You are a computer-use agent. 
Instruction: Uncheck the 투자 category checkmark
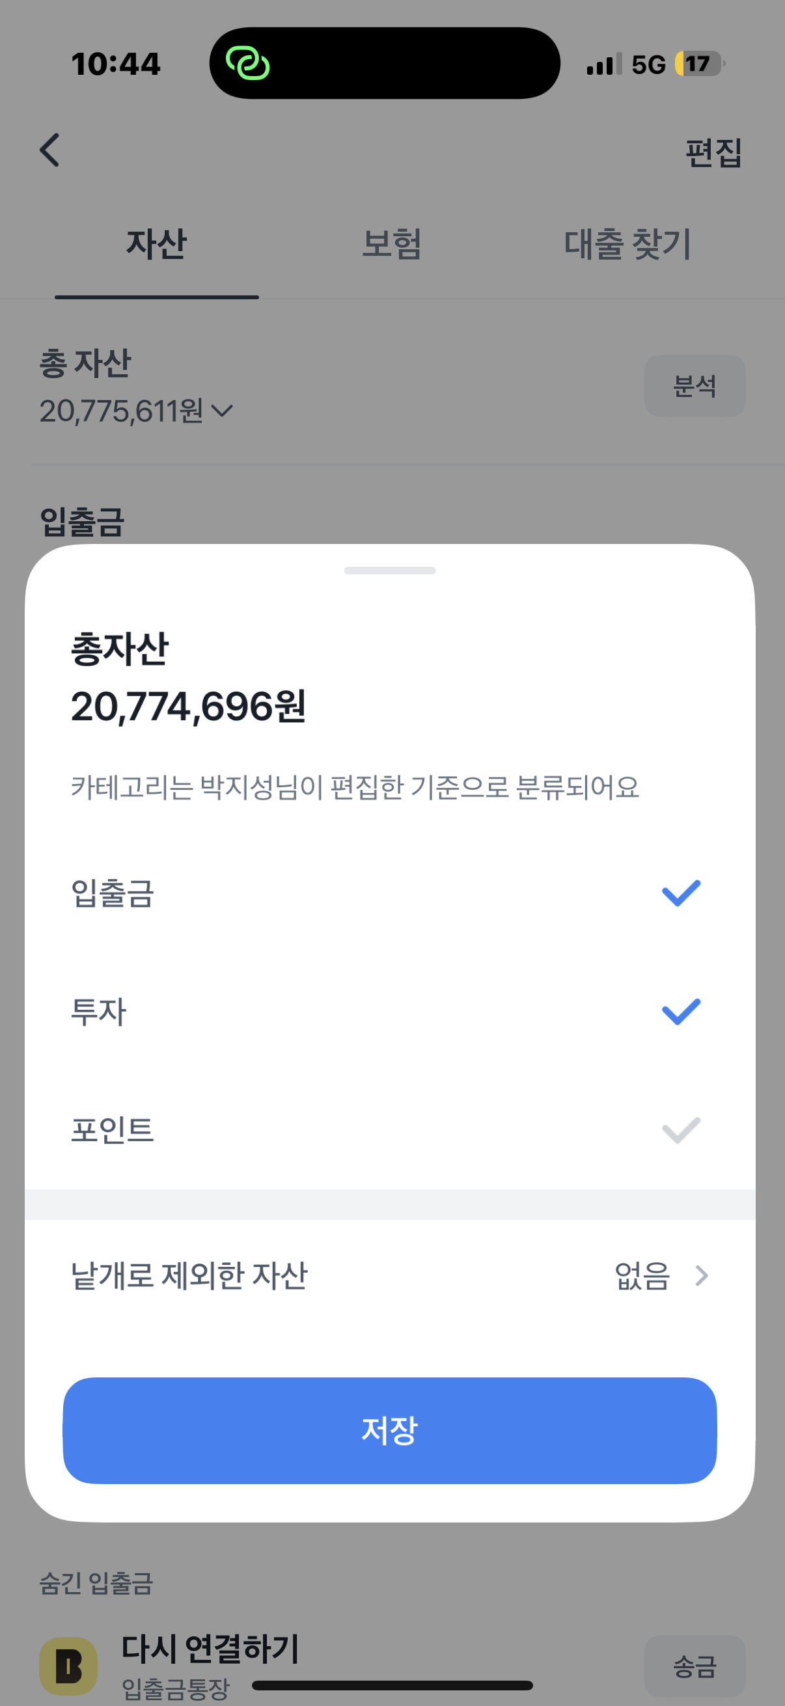pos(680,1011)
